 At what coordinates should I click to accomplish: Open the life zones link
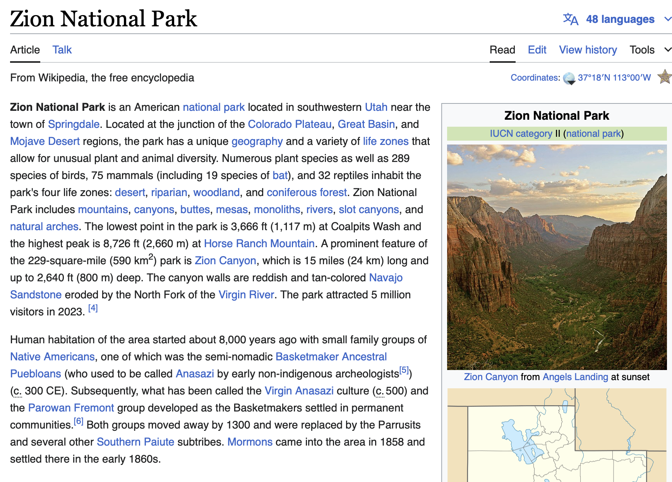point(386,141)
